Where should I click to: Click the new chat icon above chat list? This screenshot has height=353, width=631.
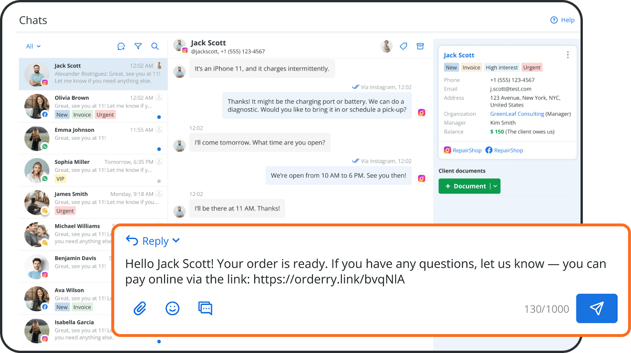tap(121, 46)
